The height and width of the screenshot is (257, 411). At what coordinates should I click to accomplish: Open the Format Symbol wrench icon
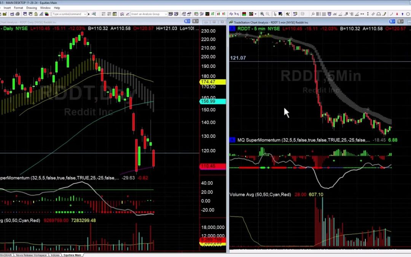coord(287,14)
